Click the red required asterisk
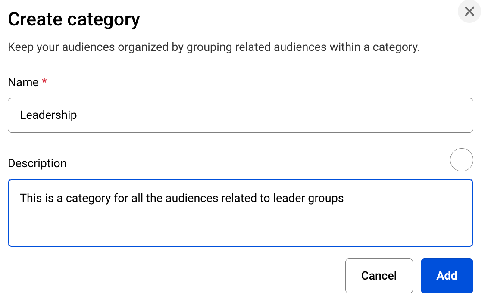Viewport: 488px width, 305px height. point(44,82)
